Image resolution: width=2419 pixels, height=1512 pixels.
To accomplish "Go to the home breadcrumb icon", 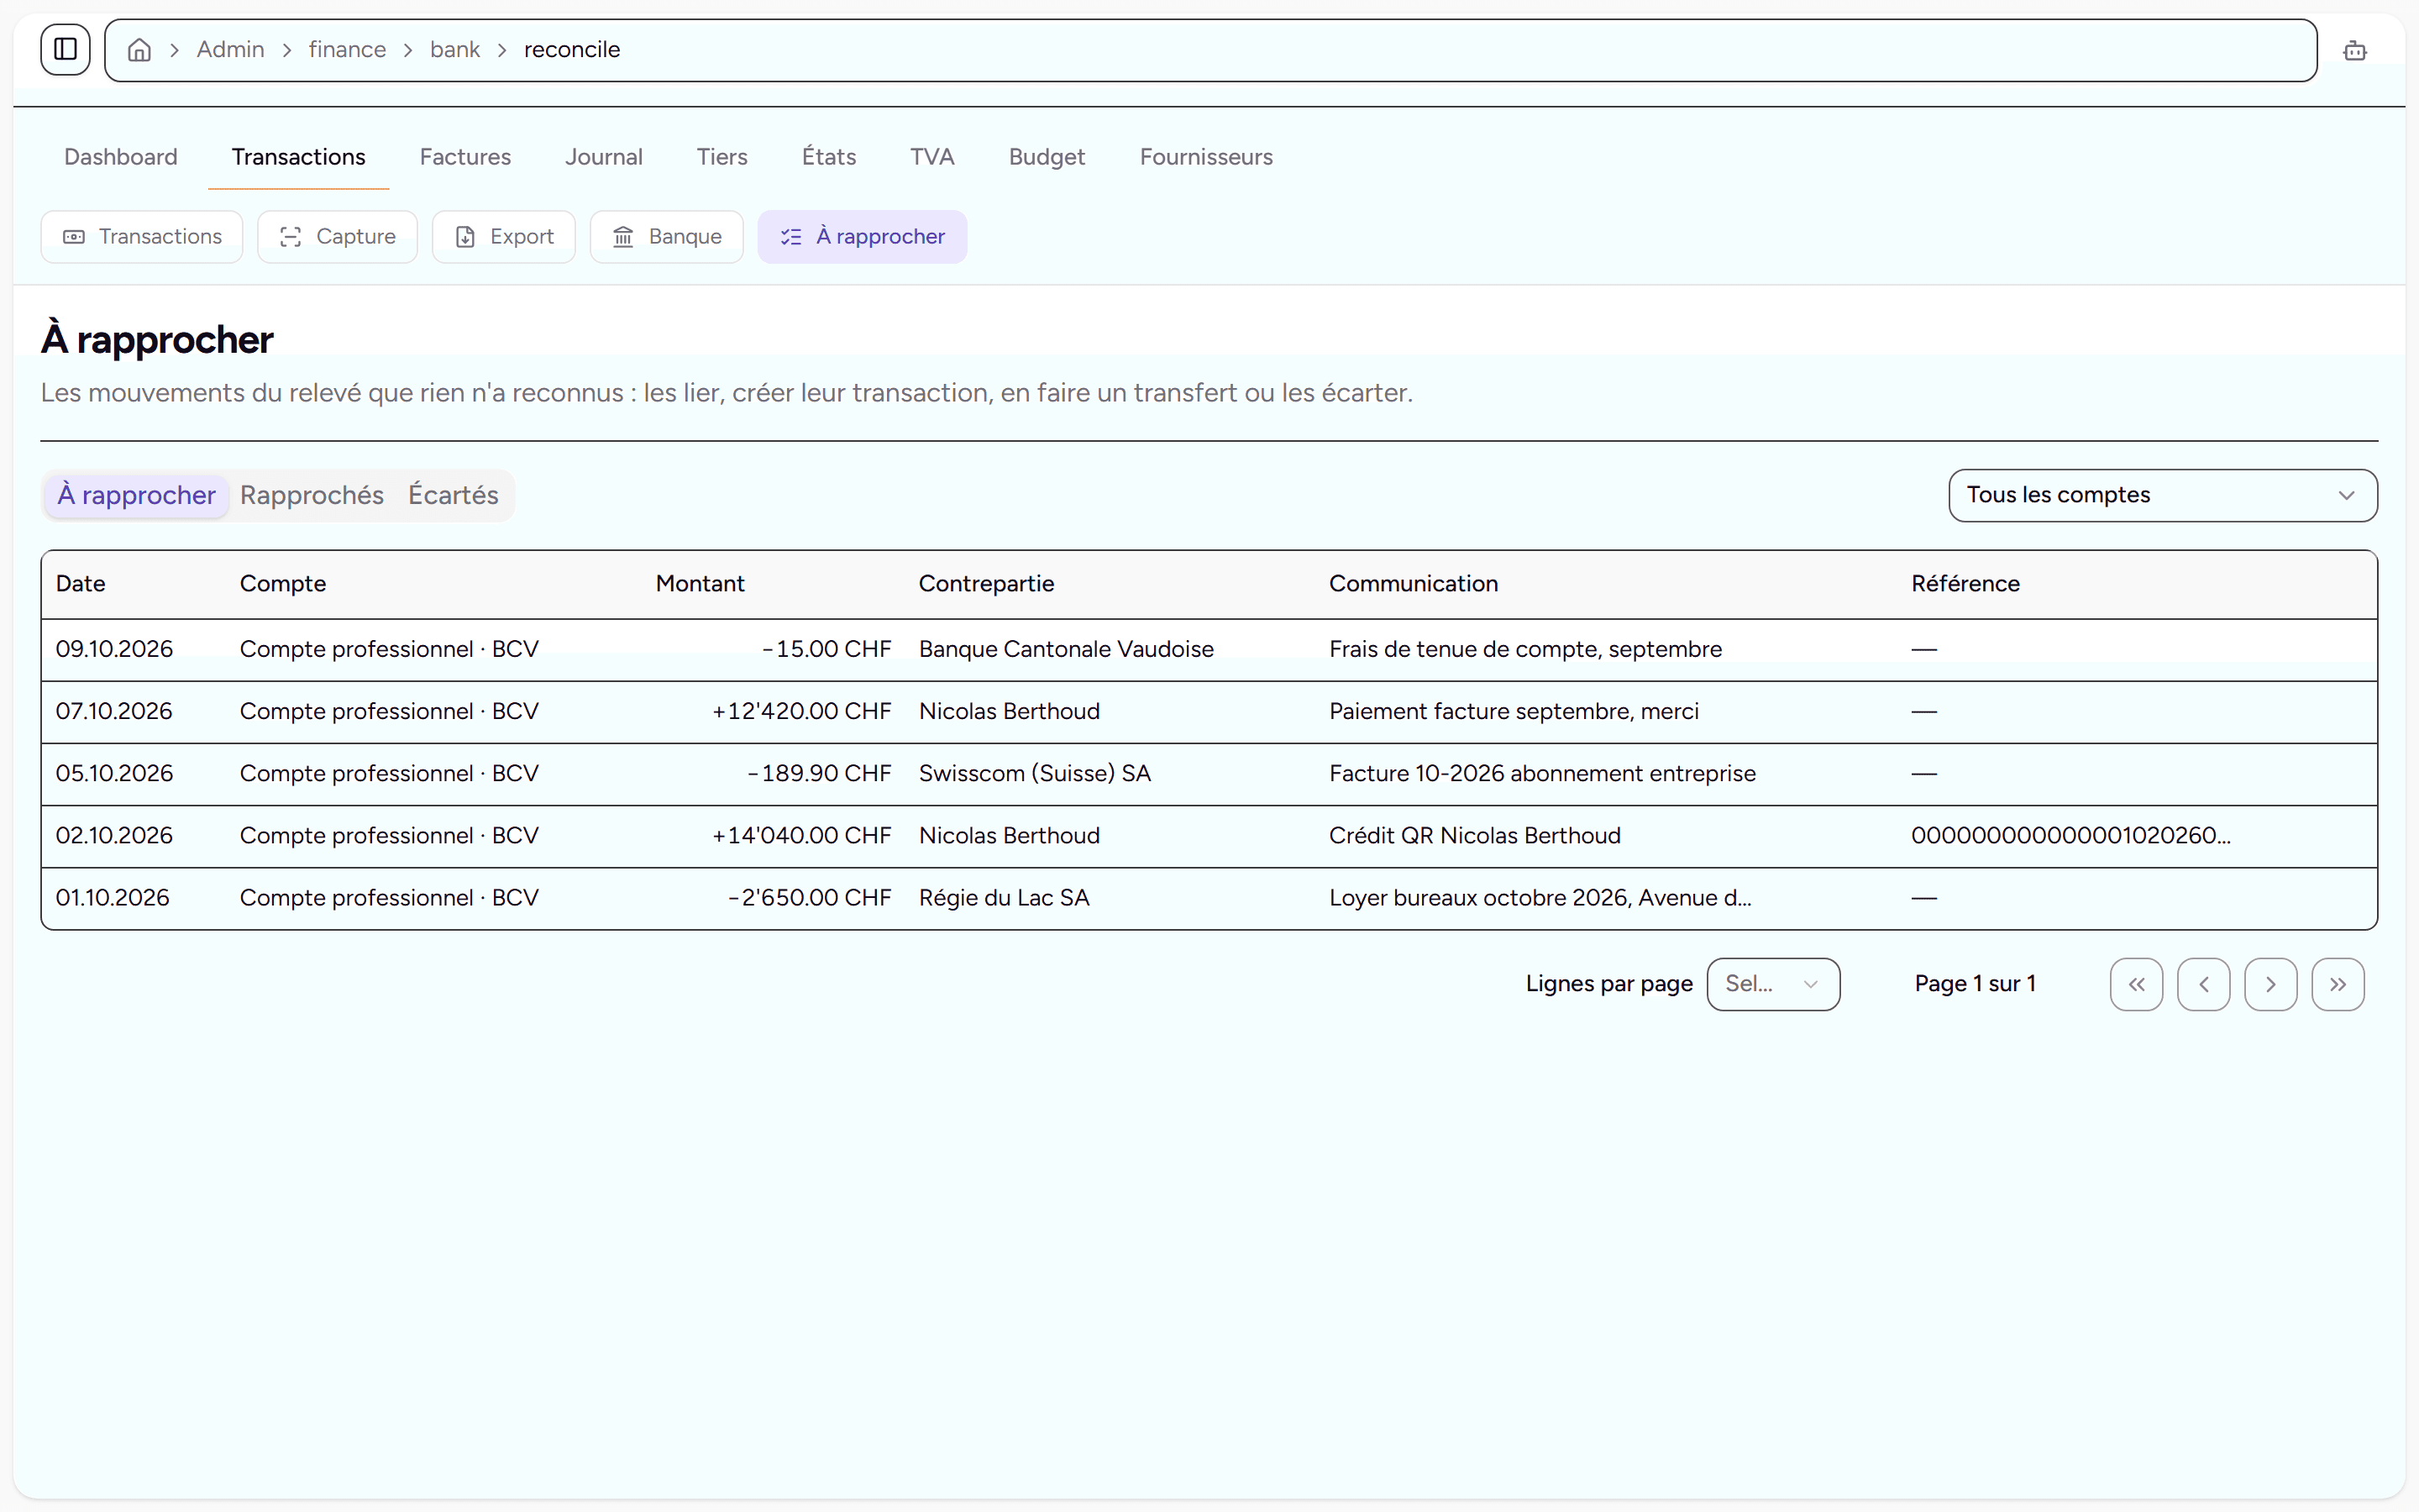I will 140,50.
